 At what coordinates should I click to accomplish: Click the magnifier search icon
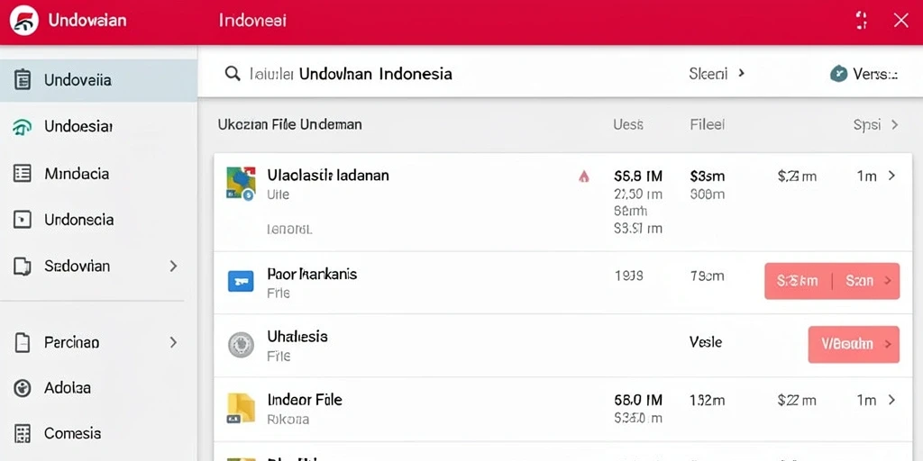tap(233, 74)
